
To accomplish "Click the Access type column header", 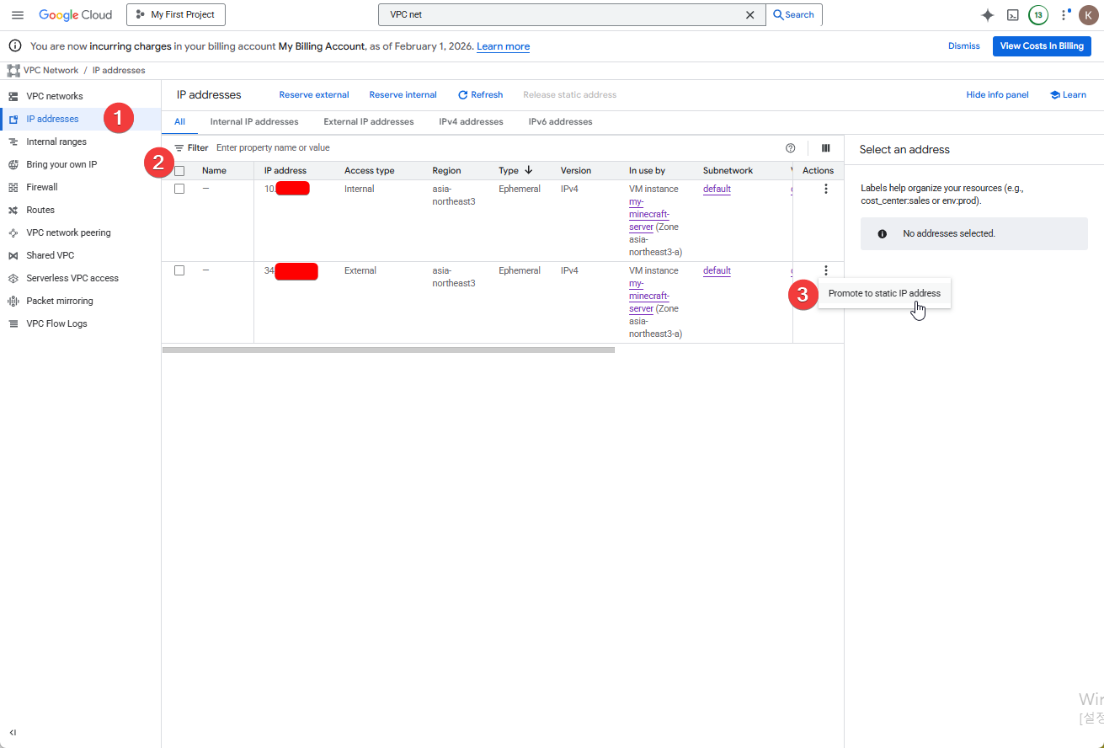I will (370, 171).
